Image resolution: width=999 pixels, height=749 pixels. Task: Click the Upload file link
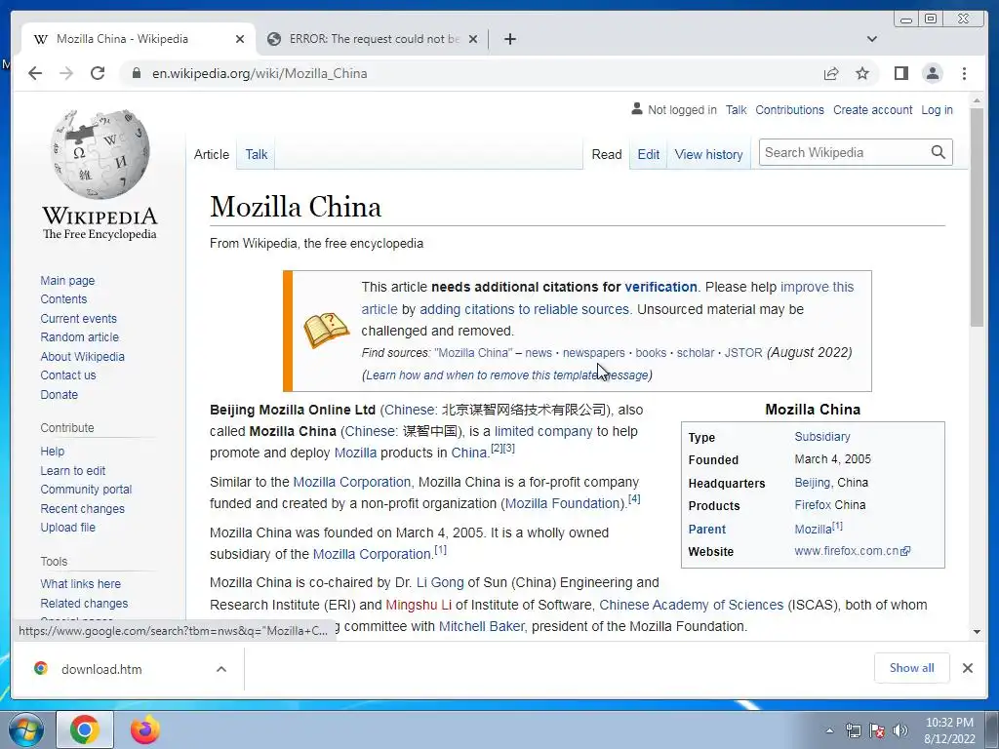point(67,528)
